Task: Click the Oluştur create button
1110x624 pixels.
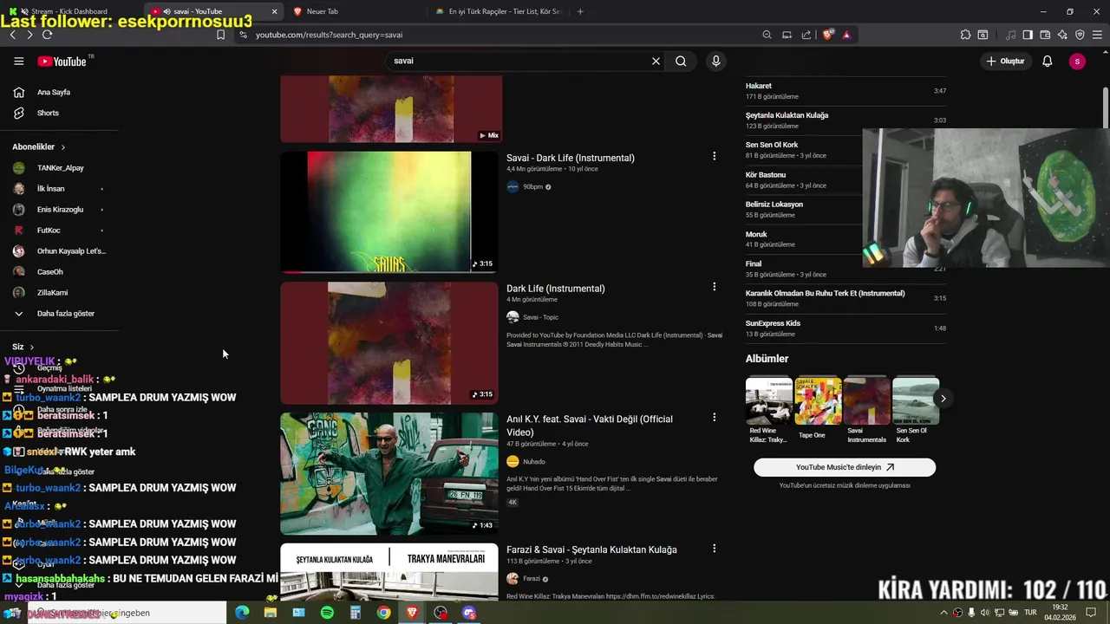Action: (1005, 62)
